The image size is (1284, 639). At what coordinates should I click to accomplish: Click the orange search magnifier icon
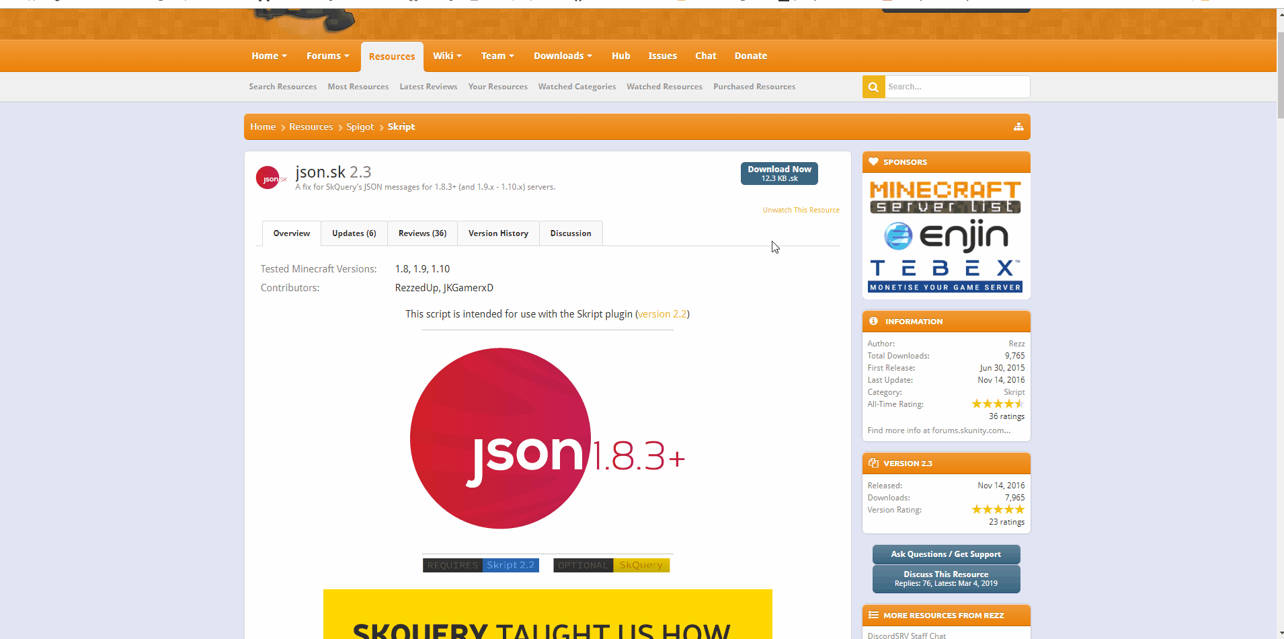point(873,87)
